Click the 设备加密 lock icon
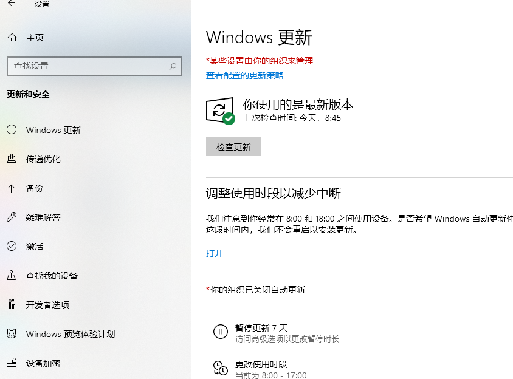This screenshot has width=513, height=379. 12,363
